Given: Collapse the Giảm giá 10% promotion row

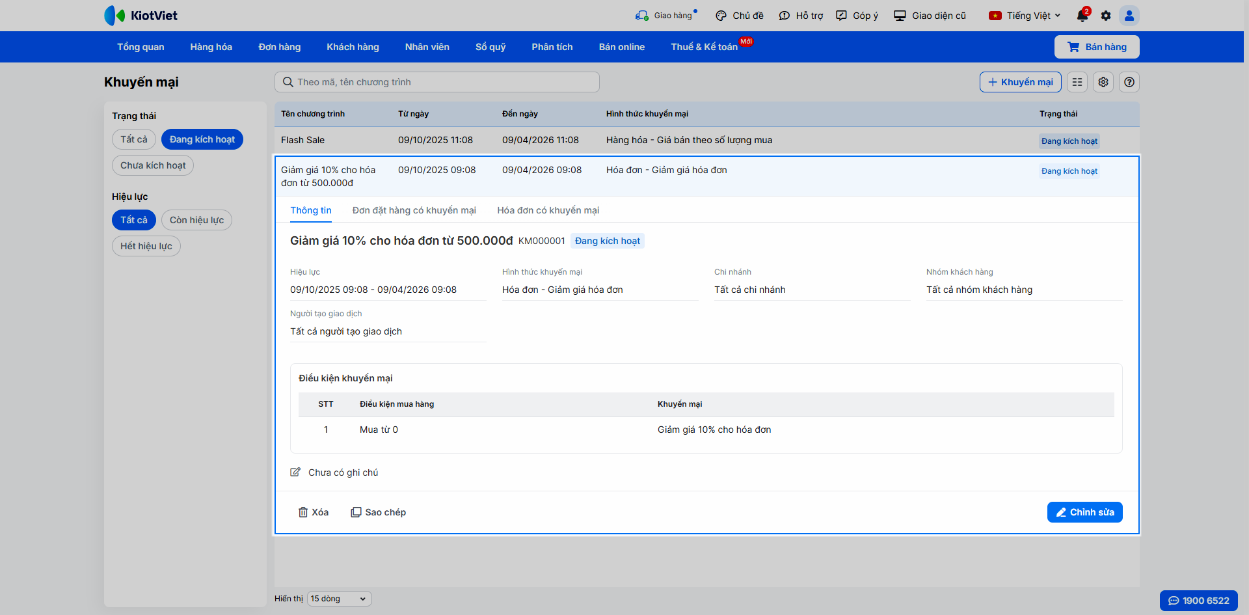Looking at the screenshot, I should coord(651,176).
